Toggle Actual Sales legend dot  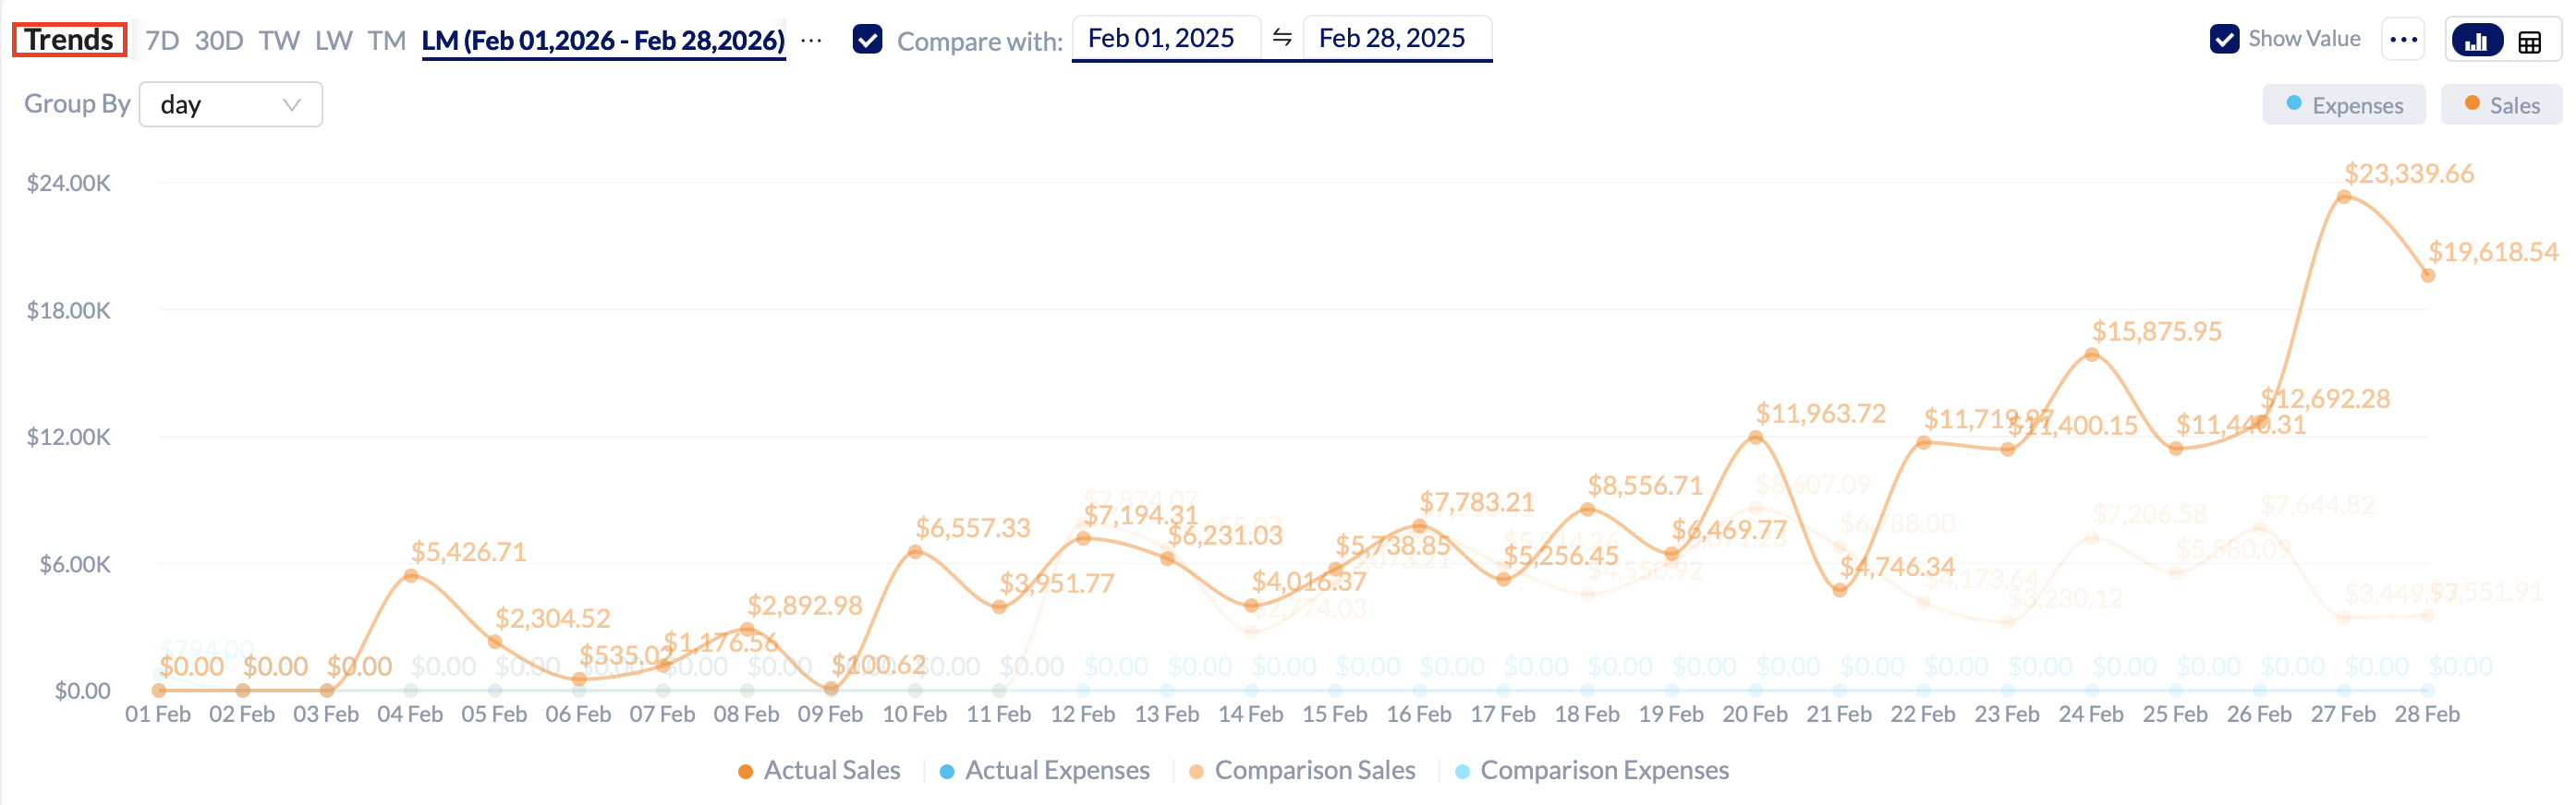click(745, 771)
